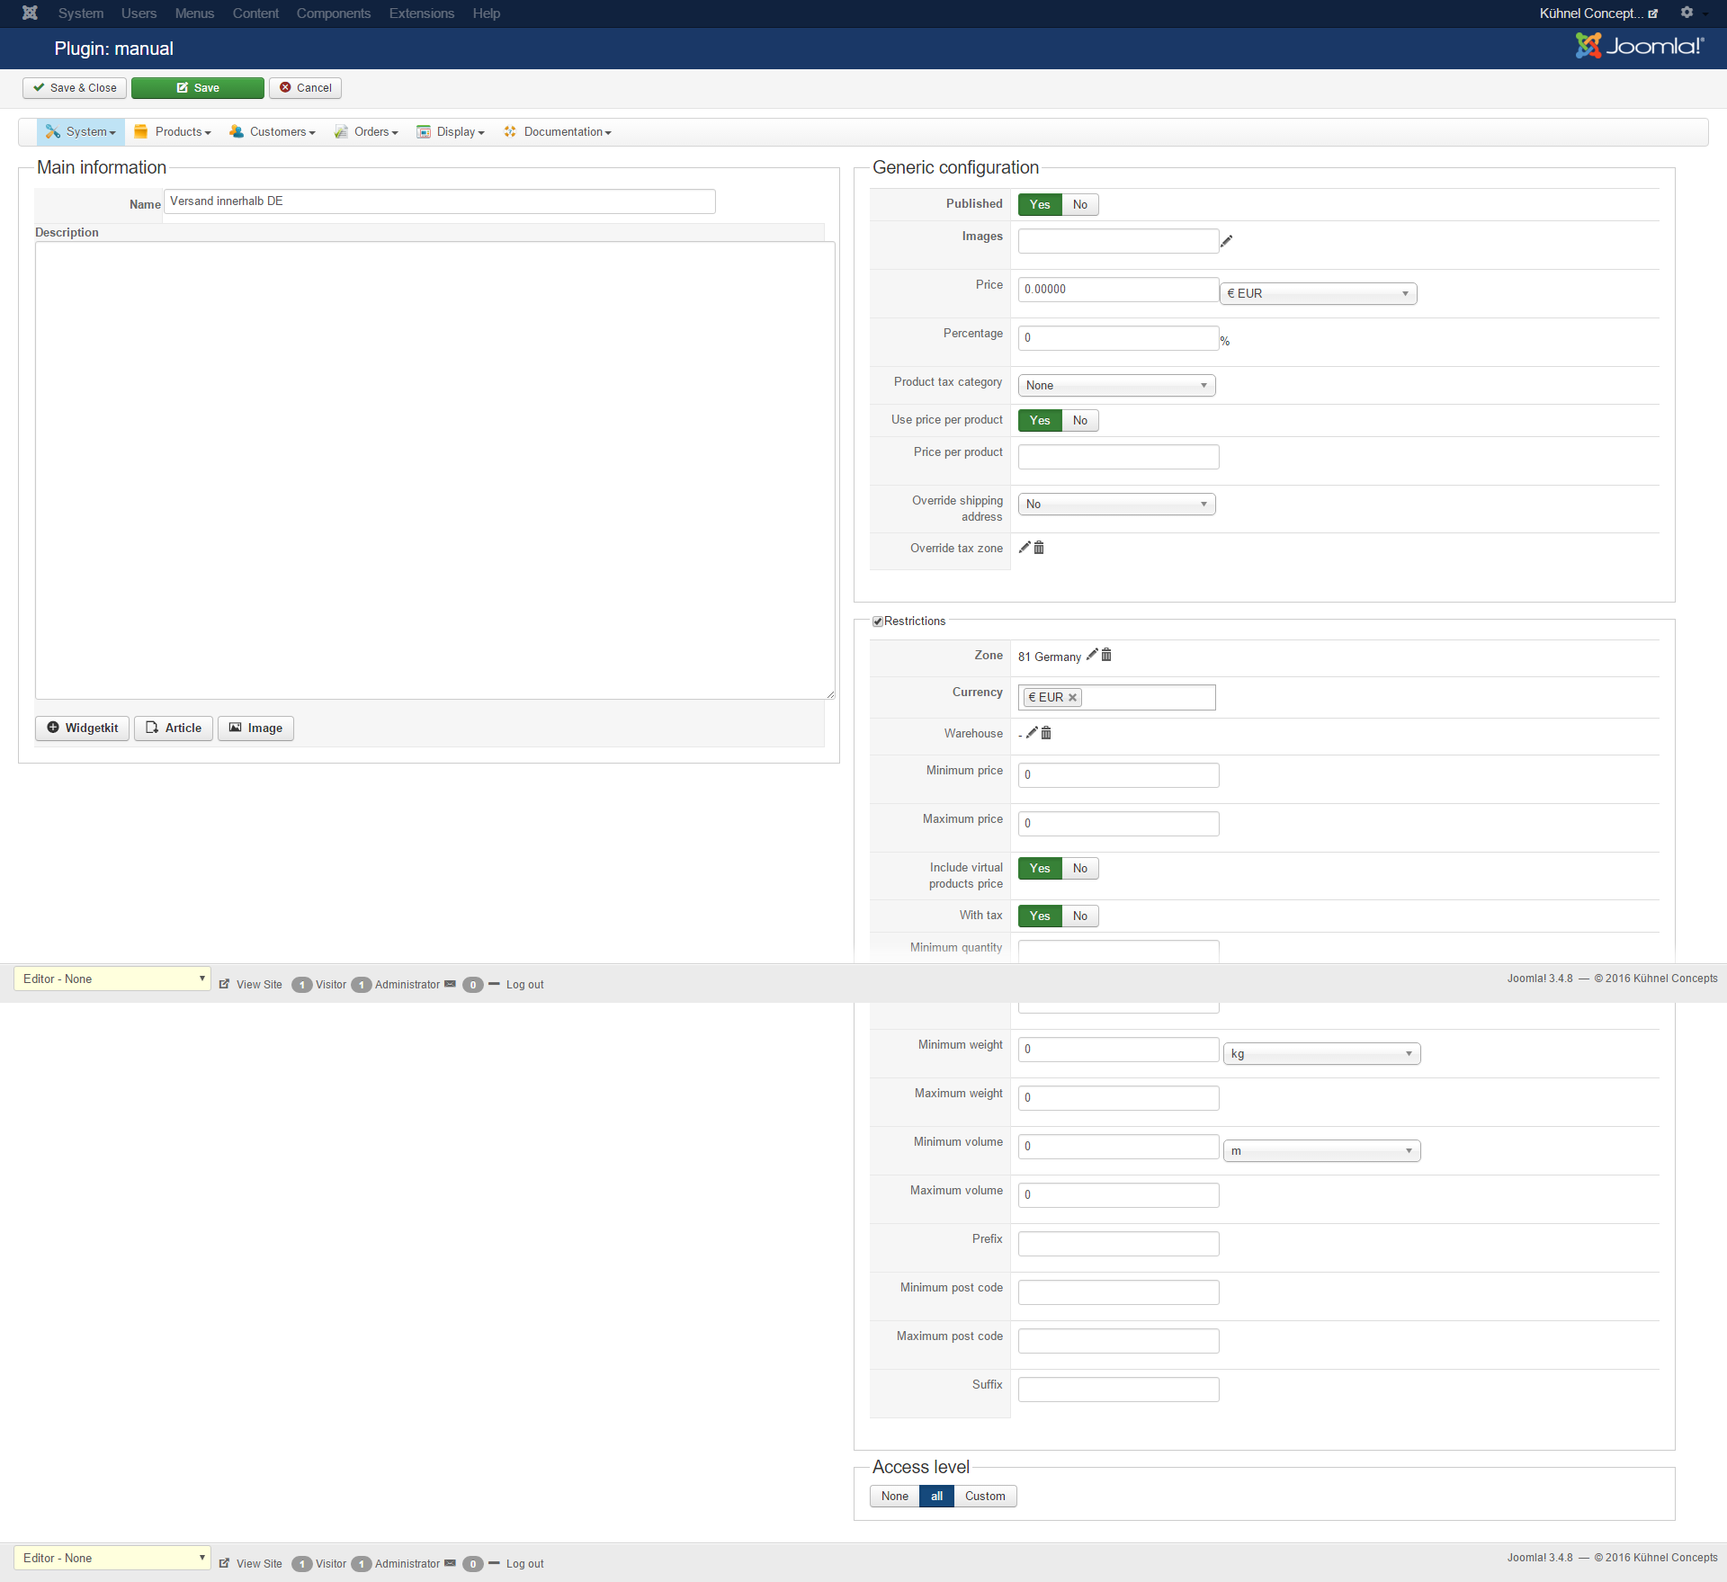This screenshot has width=1727, height=1582.
Task: Open the Extensions menu
Action: point(421,13)
